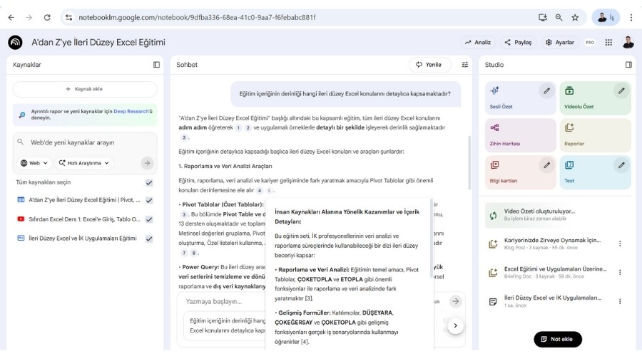Collapse the Studio panel
642x356 pixels.
628,65
